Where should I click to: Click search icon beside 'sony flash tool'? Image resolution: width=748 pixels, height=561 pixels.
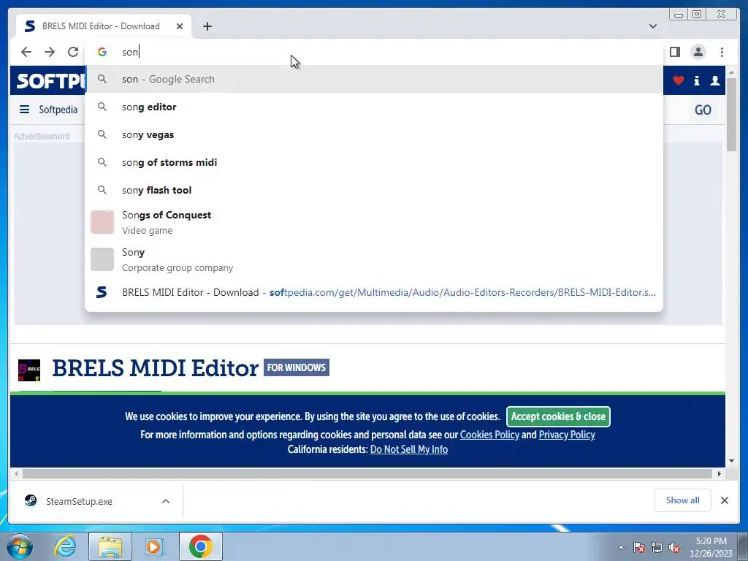102,190
